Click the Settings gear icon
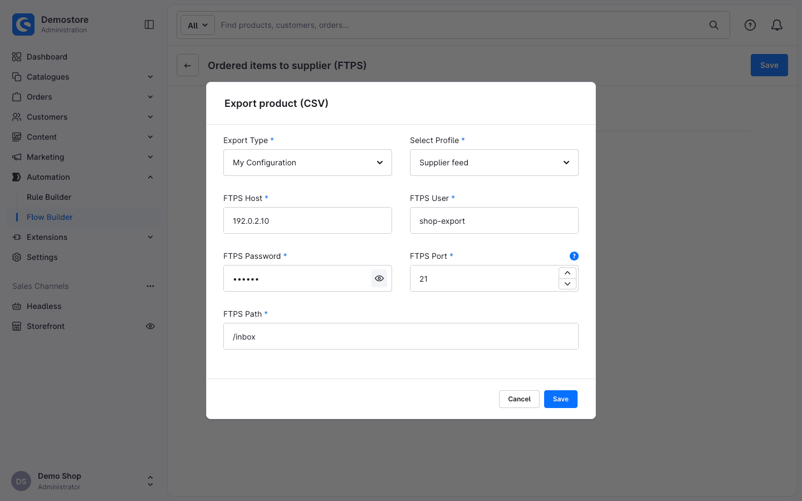 (17, 257)
